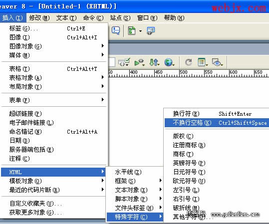Open the 窗口(W) menu
269x224 pixels.
click(x=147, y=18)
